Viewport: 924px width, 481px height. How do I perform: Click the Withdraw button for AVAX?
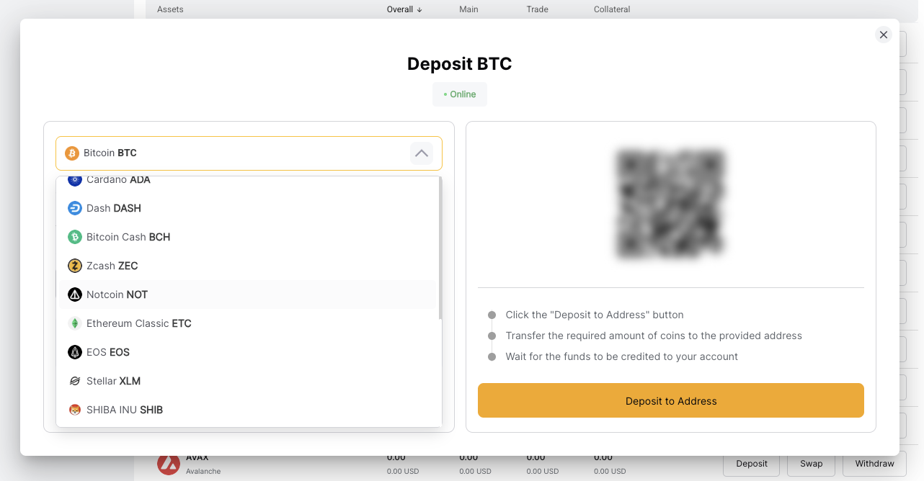[874, 464]
